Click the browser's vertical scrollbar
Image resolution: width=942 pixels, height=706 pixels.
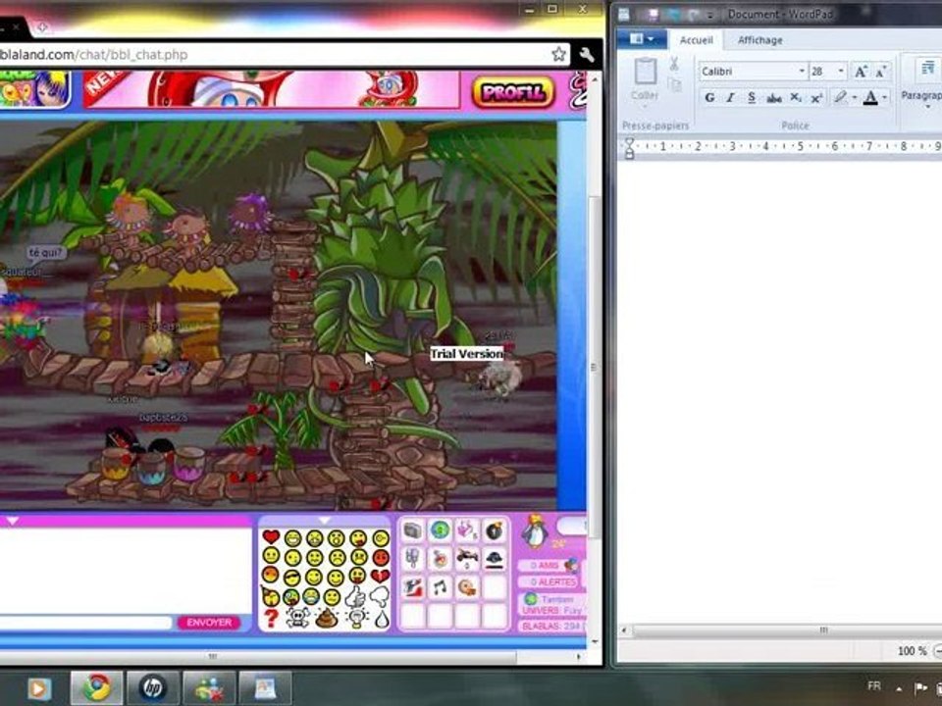tap(594, 366)
